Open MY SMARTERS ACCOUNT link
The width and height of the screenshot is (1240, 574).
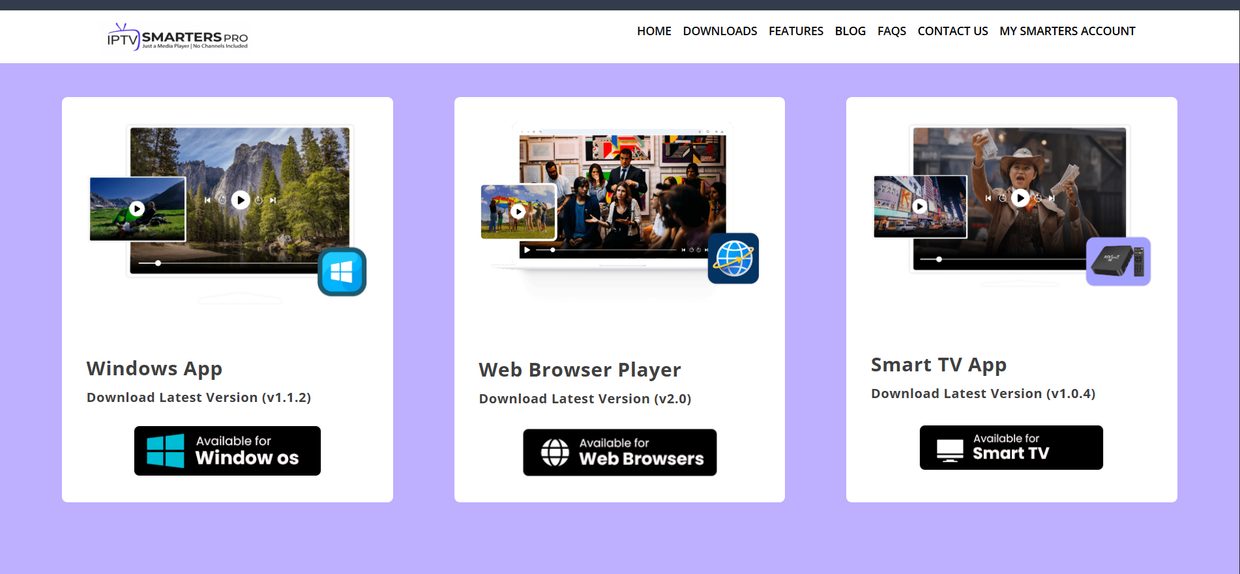pos(1067,31)
